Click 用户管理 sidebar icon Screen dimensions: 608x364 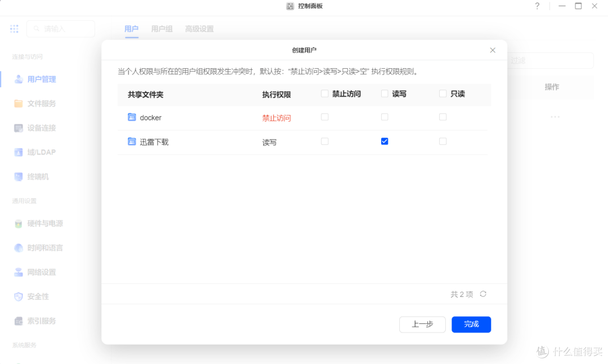[x=18, y=79]
